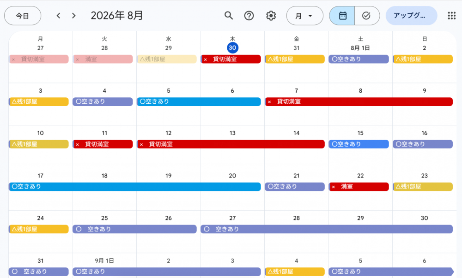This screenshot has height=278, width=462.
Task: Click the 金 weekday header
Action: tap(297, 39)
